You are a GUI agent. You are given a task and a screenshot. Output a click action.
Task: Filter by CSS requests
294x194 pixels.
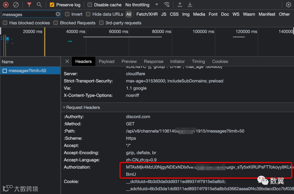point(174,14)
